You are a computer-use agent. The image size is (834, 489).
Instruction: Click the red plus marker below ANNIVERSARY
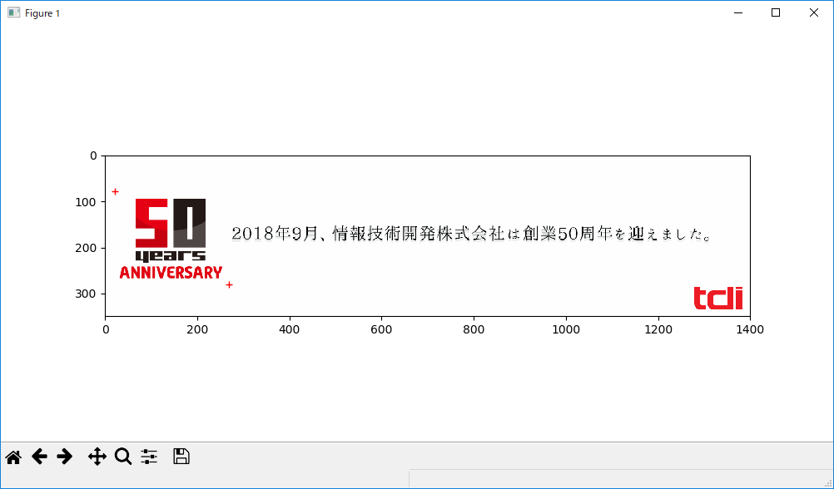click(x=229, y=284)
